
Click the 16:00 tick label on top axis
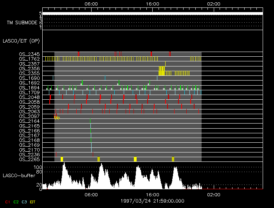pyautogui.click(x=152, y=4)
